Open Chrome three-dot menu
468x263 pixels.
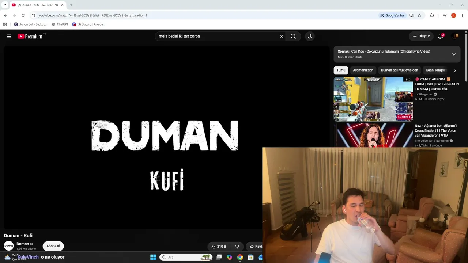[463, 15]
